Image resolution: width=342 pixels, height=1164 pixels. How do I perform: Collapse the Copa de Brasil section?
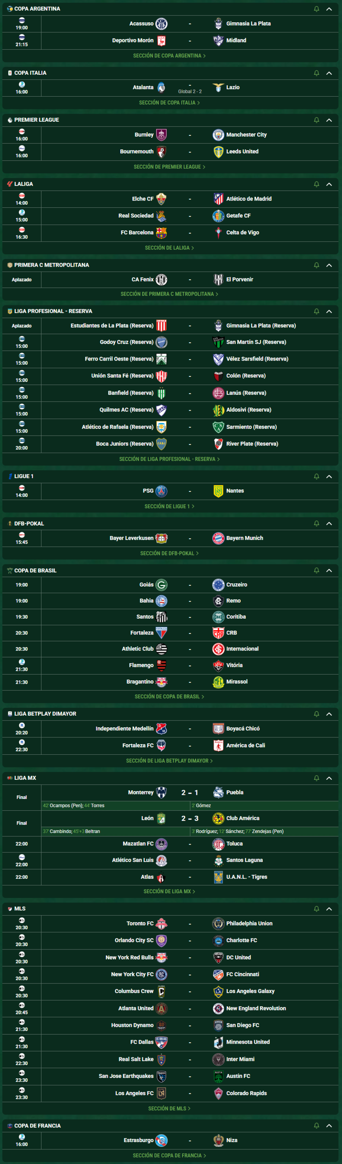pos(329,571)
